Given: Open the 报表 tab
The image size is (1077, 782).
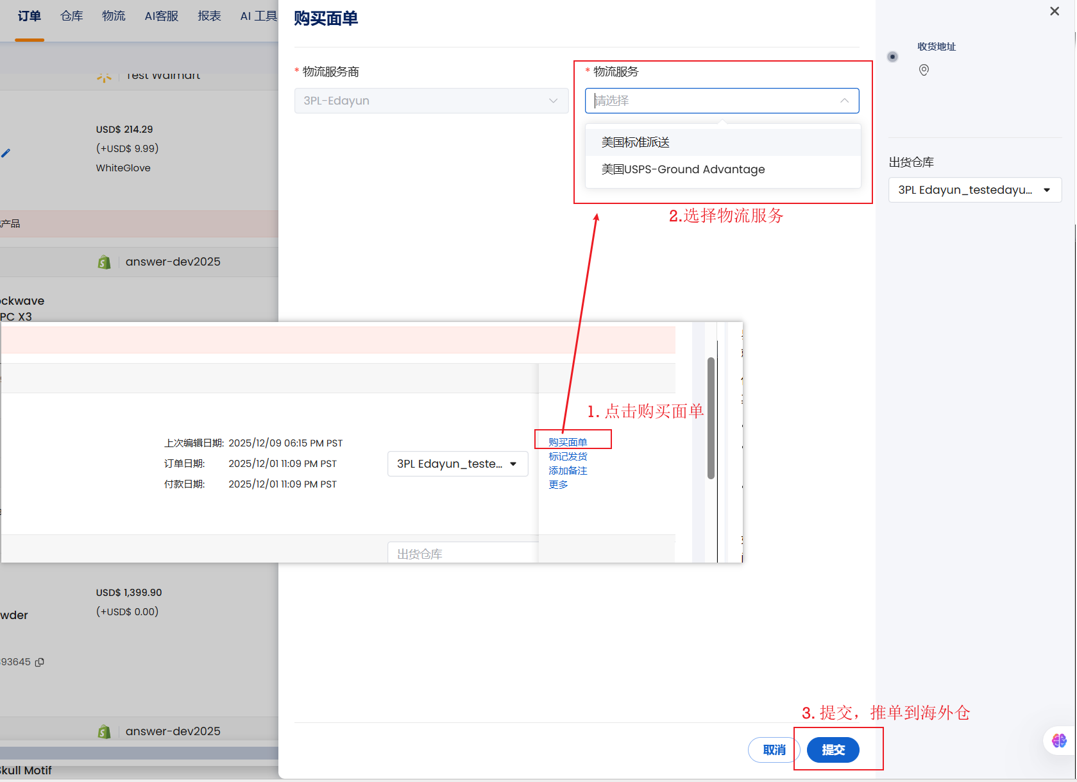Looking at the screenshot, I should click(209, 16).
